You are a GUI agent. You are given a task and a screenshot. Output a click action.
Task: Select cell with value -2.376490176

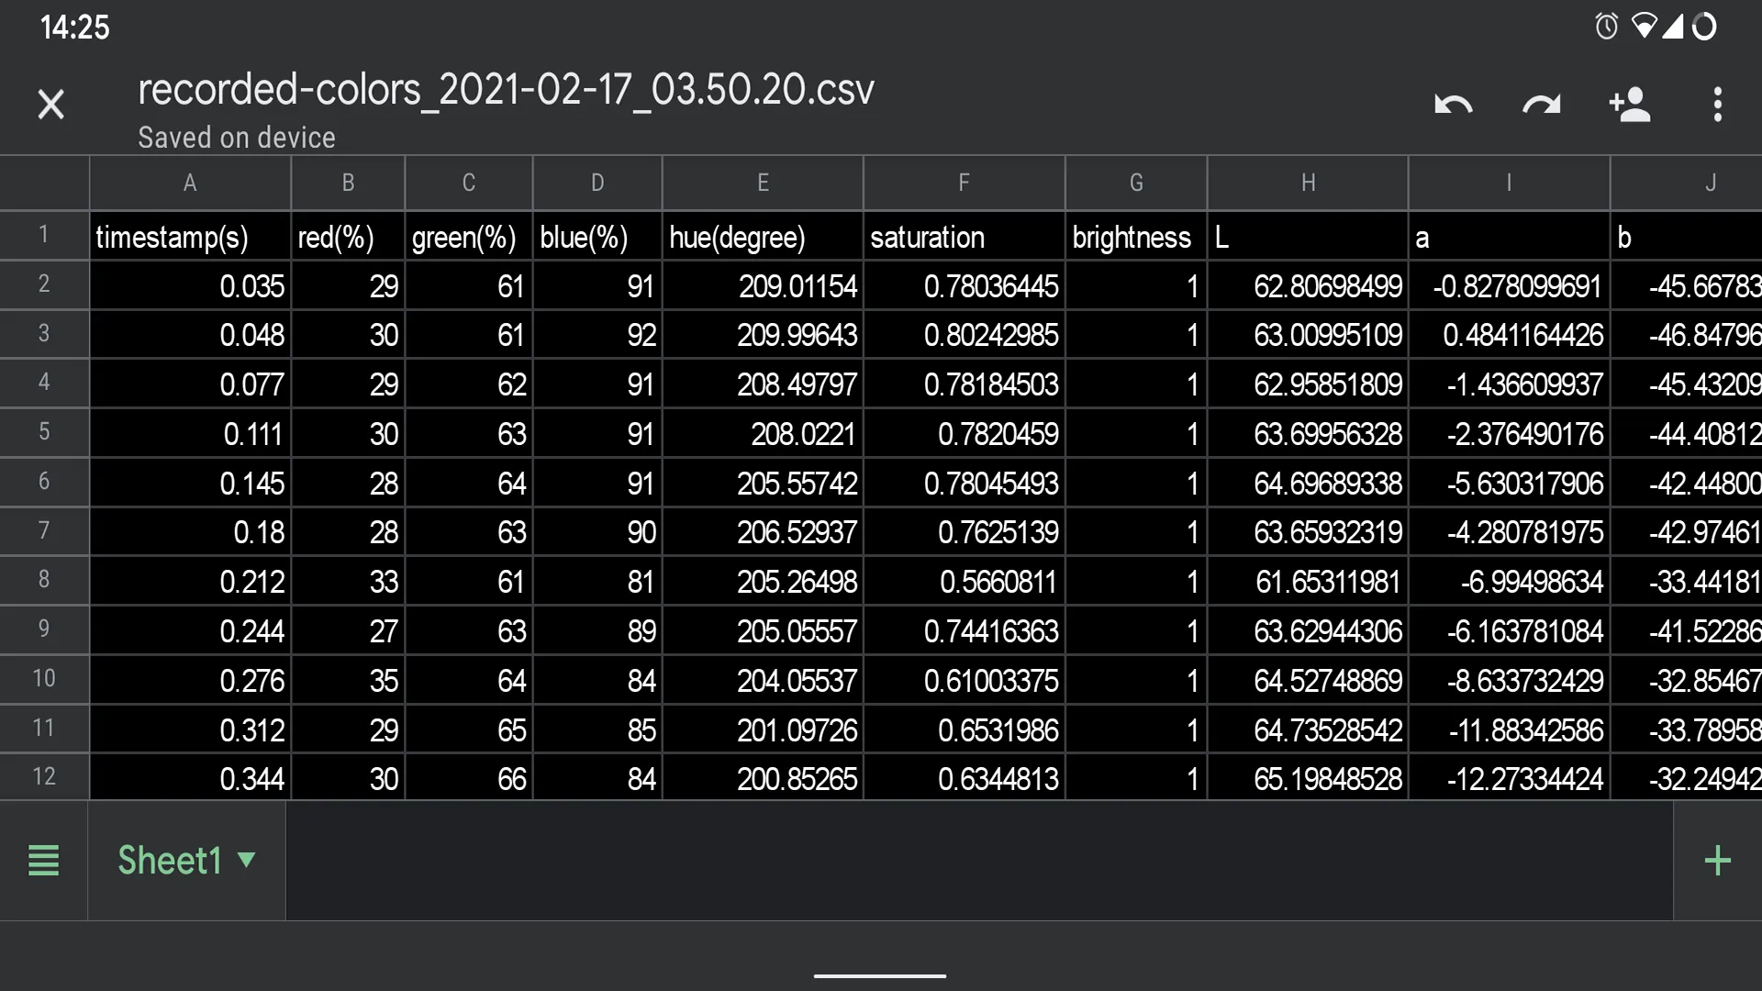click(x=1509, y=434)
